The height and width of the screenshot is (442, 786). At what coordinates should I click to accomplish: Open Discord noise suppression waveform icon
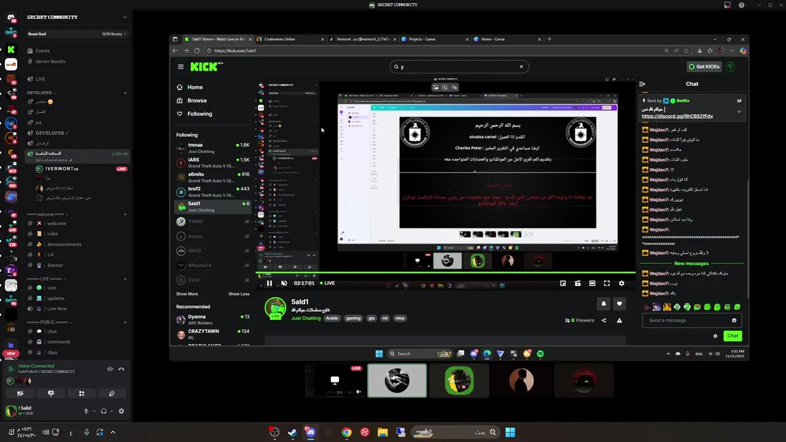110,369
